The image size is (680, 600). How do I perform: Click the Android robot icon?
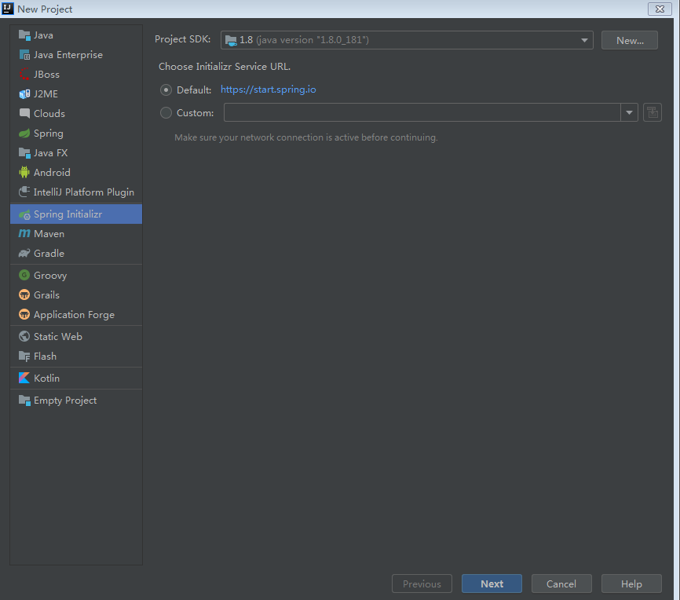(24, 172)
